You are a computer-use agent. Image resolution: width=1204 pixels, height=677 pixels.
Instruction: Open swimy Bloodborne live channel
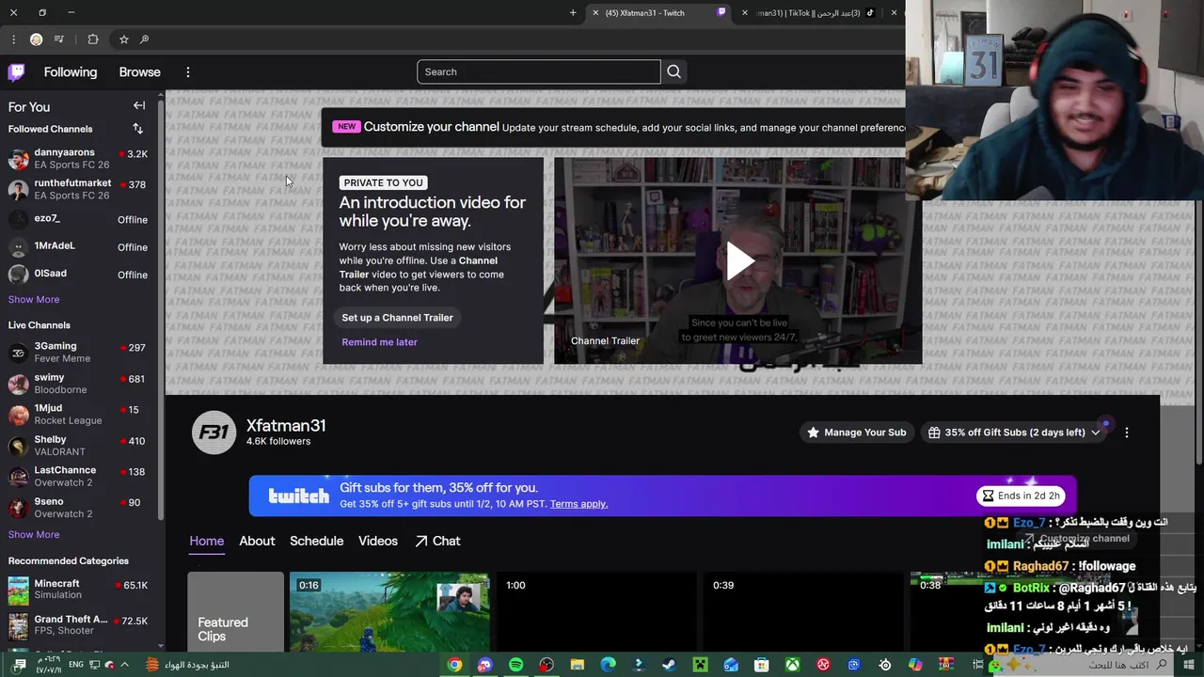pos(79,384)
